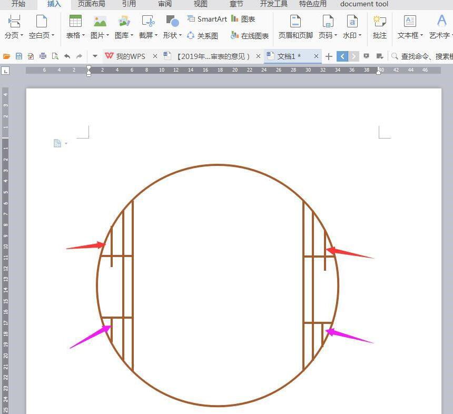Image resolution: width=453 pixels, height=414 pixels.
Task: Switch to the 章节 ribbon tab
Action: [236, 4]
